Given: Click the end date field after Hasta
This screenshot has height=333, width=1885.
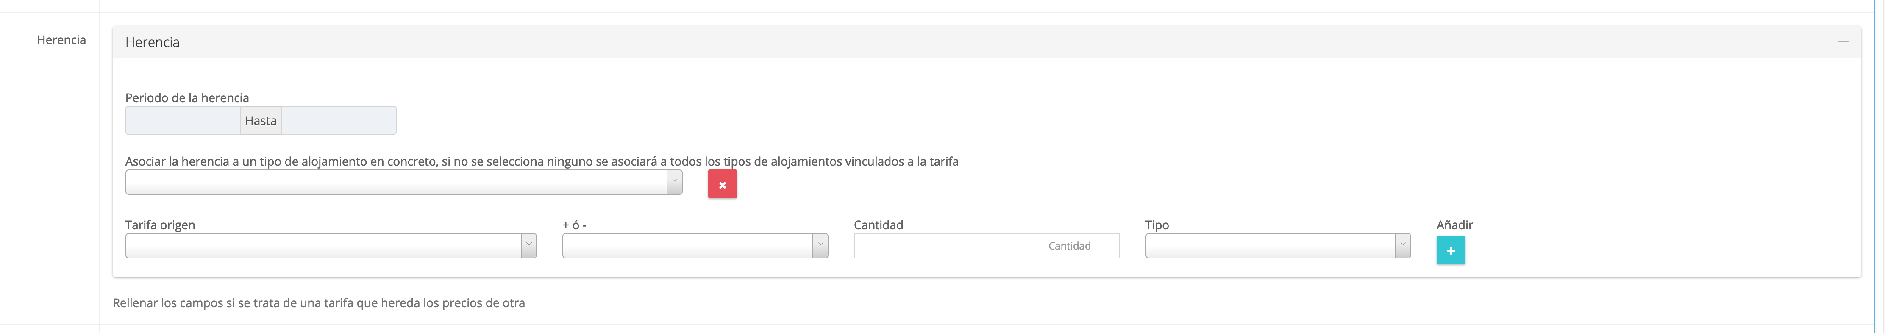Looking at the screenshot, I should [339, 121].
